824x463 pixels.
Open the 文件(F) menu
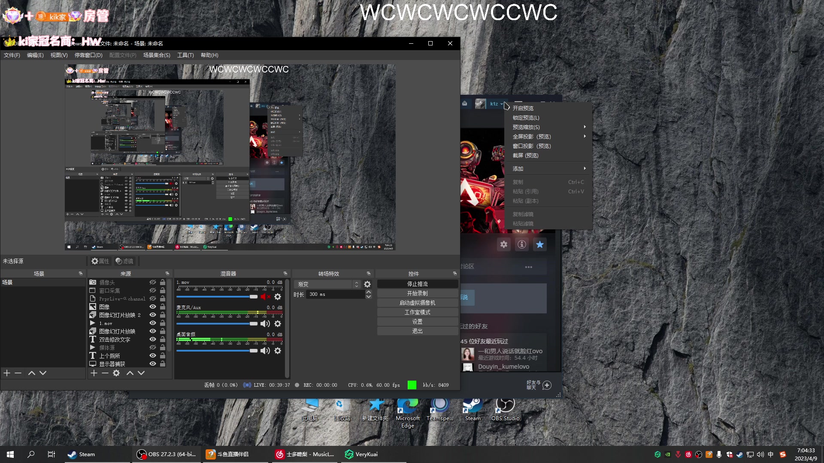coord(12,55)
